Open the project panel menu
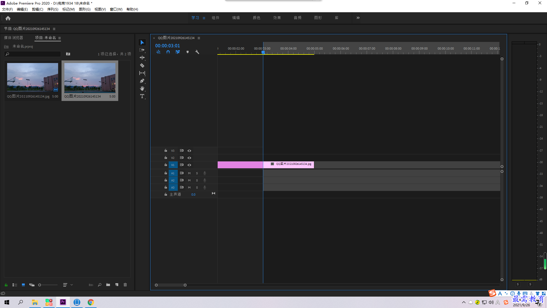This screenshot has height=308, width=547. [x=60, y=38]
